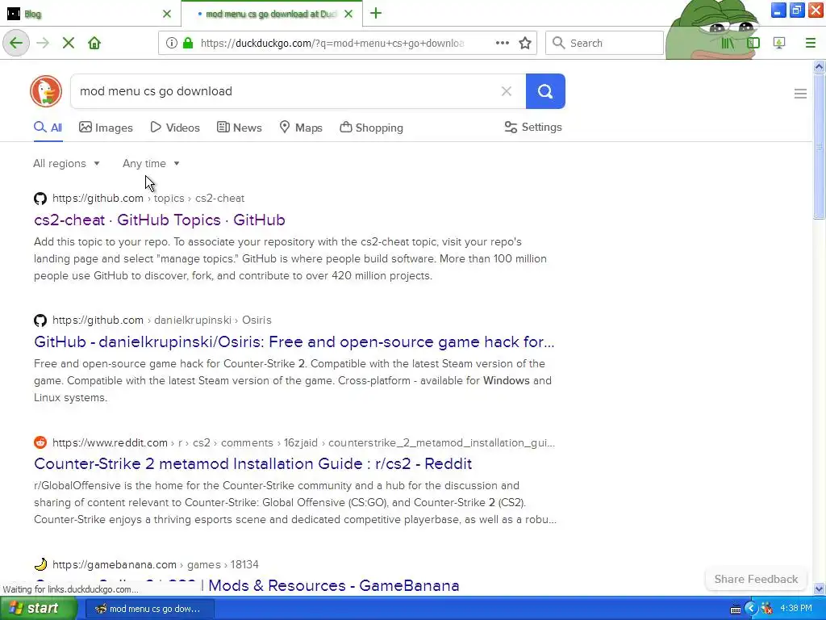Click the keyboard icon in system tray
826x620 pixels.
(736, 609)
